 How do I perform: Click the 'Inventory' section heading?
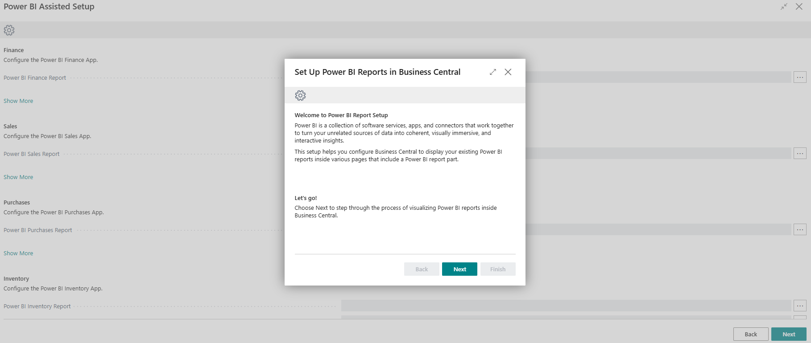click(17, 279)
